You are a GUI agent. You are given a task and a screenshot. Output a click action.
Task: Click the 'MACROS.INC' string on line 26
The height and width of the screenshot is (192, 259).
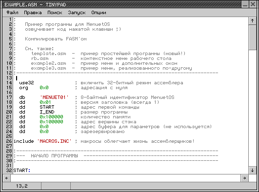pyautogui.click(x=54, y=141)
